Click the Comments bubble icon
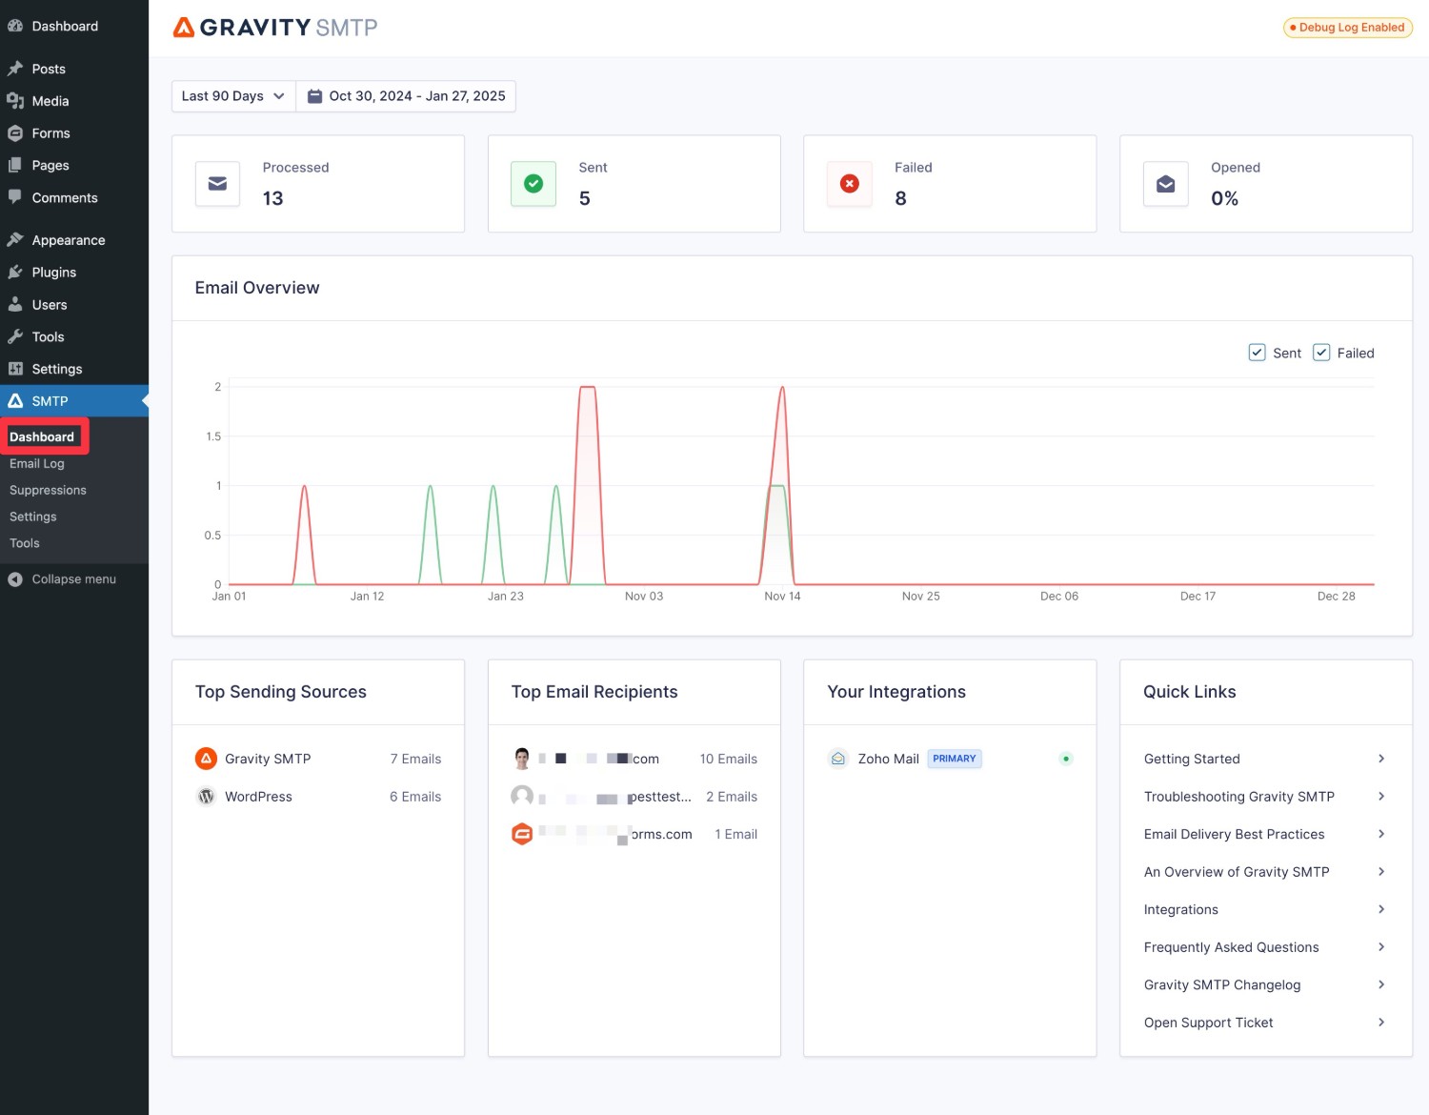 (15, 197)
